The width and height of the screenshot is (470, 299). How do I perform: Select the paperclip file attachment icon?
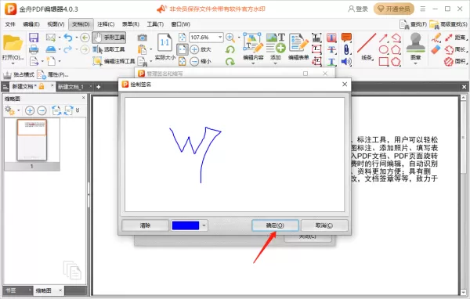coord(346,49)
